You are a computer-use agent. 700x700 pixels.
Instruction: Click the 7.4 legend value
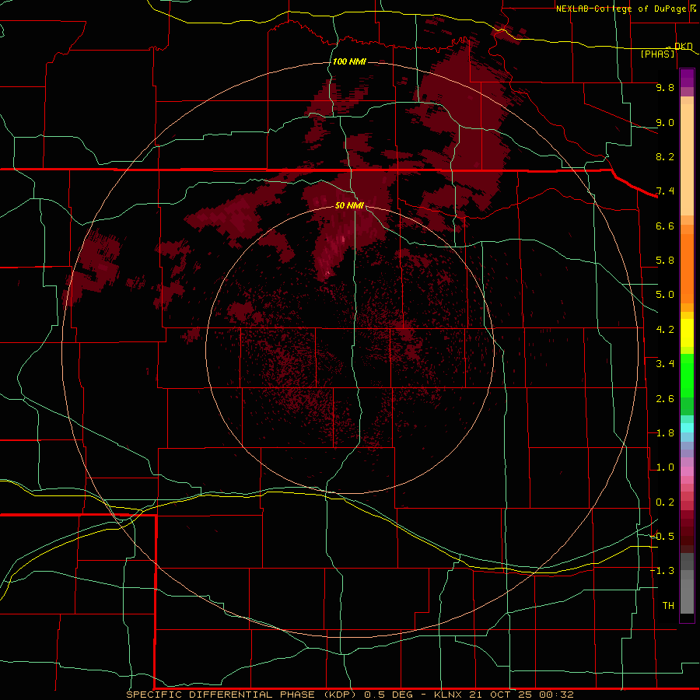pyautogui.click(x=665, y=191)
